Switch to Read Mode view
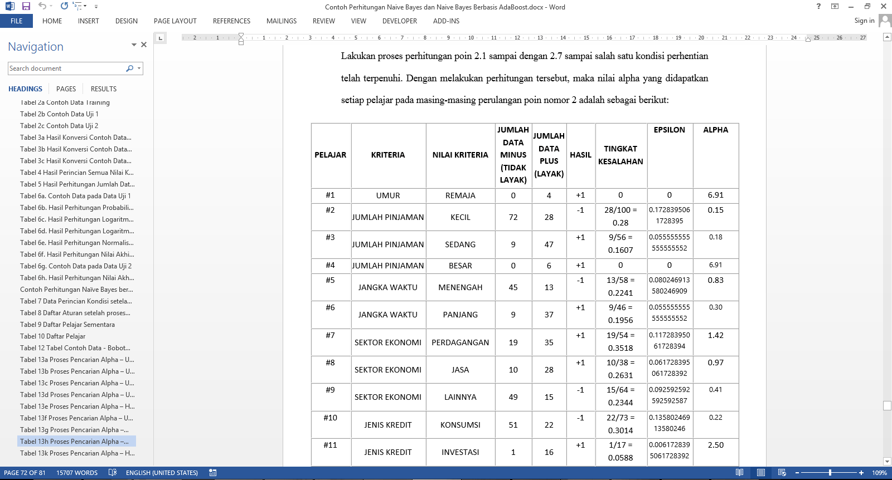 point(739,473)
